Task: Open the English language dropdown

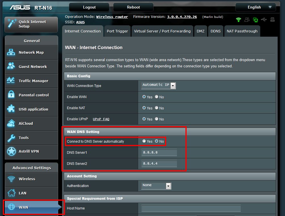Action: (x=256, y=7)
